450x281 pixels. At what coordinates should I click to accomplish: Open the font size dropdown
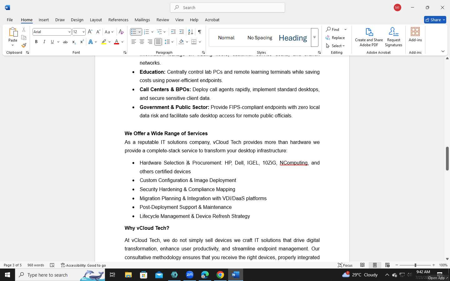[x=83, y=32]
